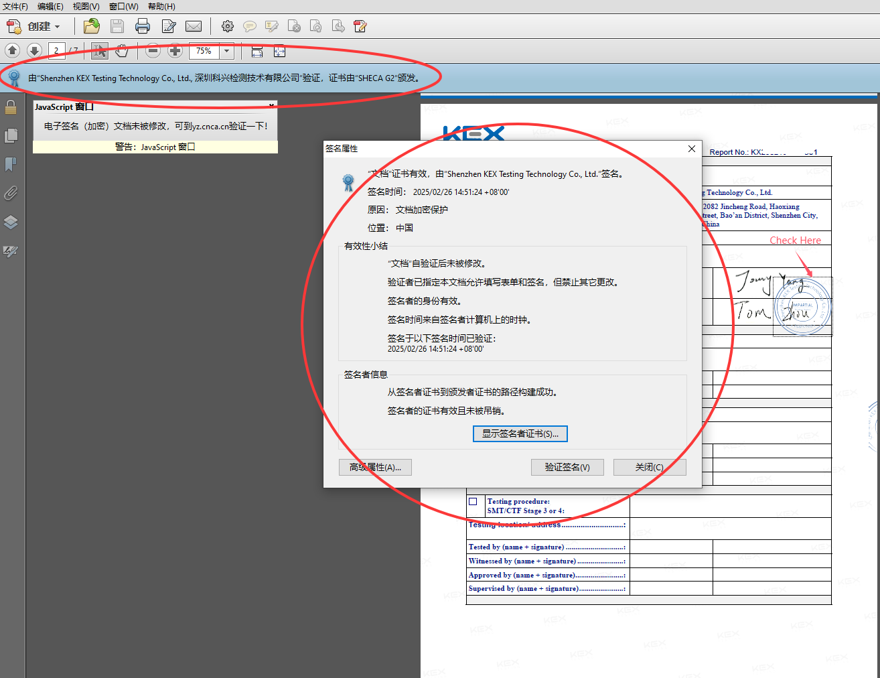Check the Testing procedure SMT/CTF checkbox
Screen dimensions: 880x678
click(x=473, y=501)
